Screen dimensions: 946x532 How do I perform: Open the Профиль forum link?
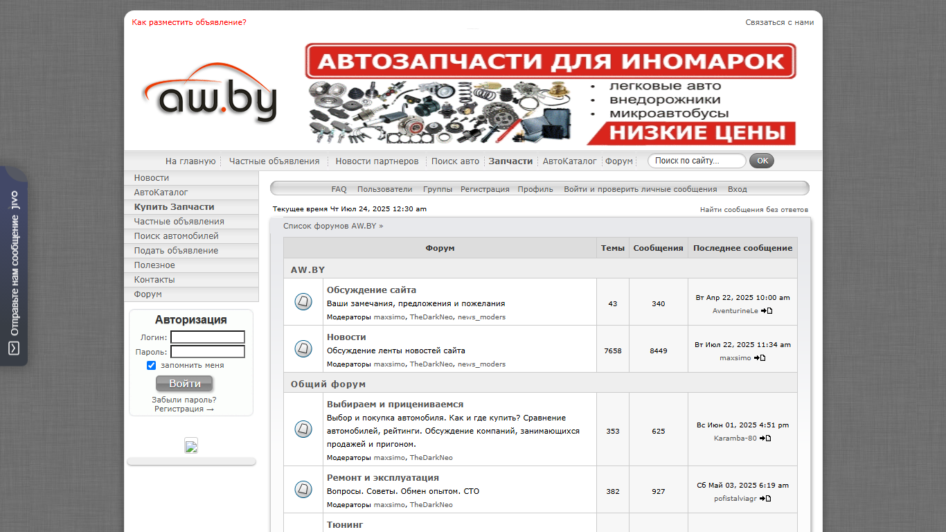coord(535,189)
